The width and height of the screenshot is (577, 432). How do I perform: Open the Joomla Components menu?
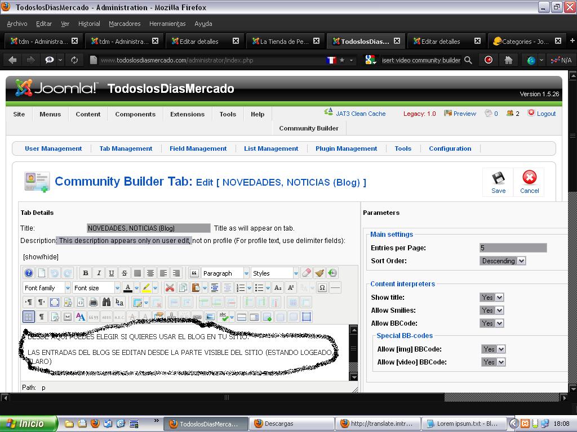(x=135, y=114)
